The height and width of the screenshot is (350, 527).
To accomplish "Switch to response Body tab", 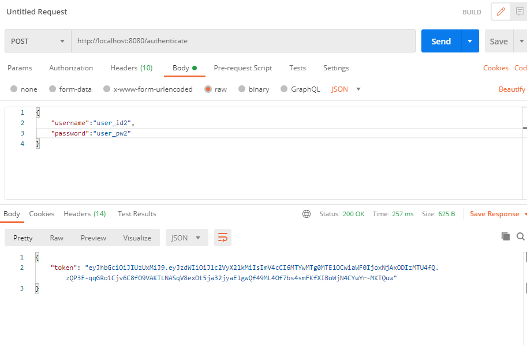I will pos(12,214).
